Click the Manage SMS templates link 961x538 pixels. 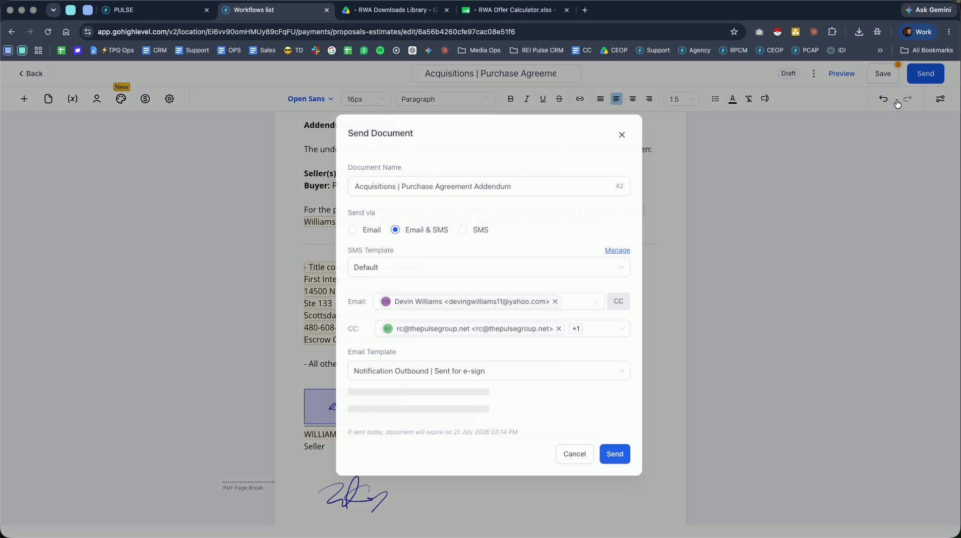pos(617,250)
